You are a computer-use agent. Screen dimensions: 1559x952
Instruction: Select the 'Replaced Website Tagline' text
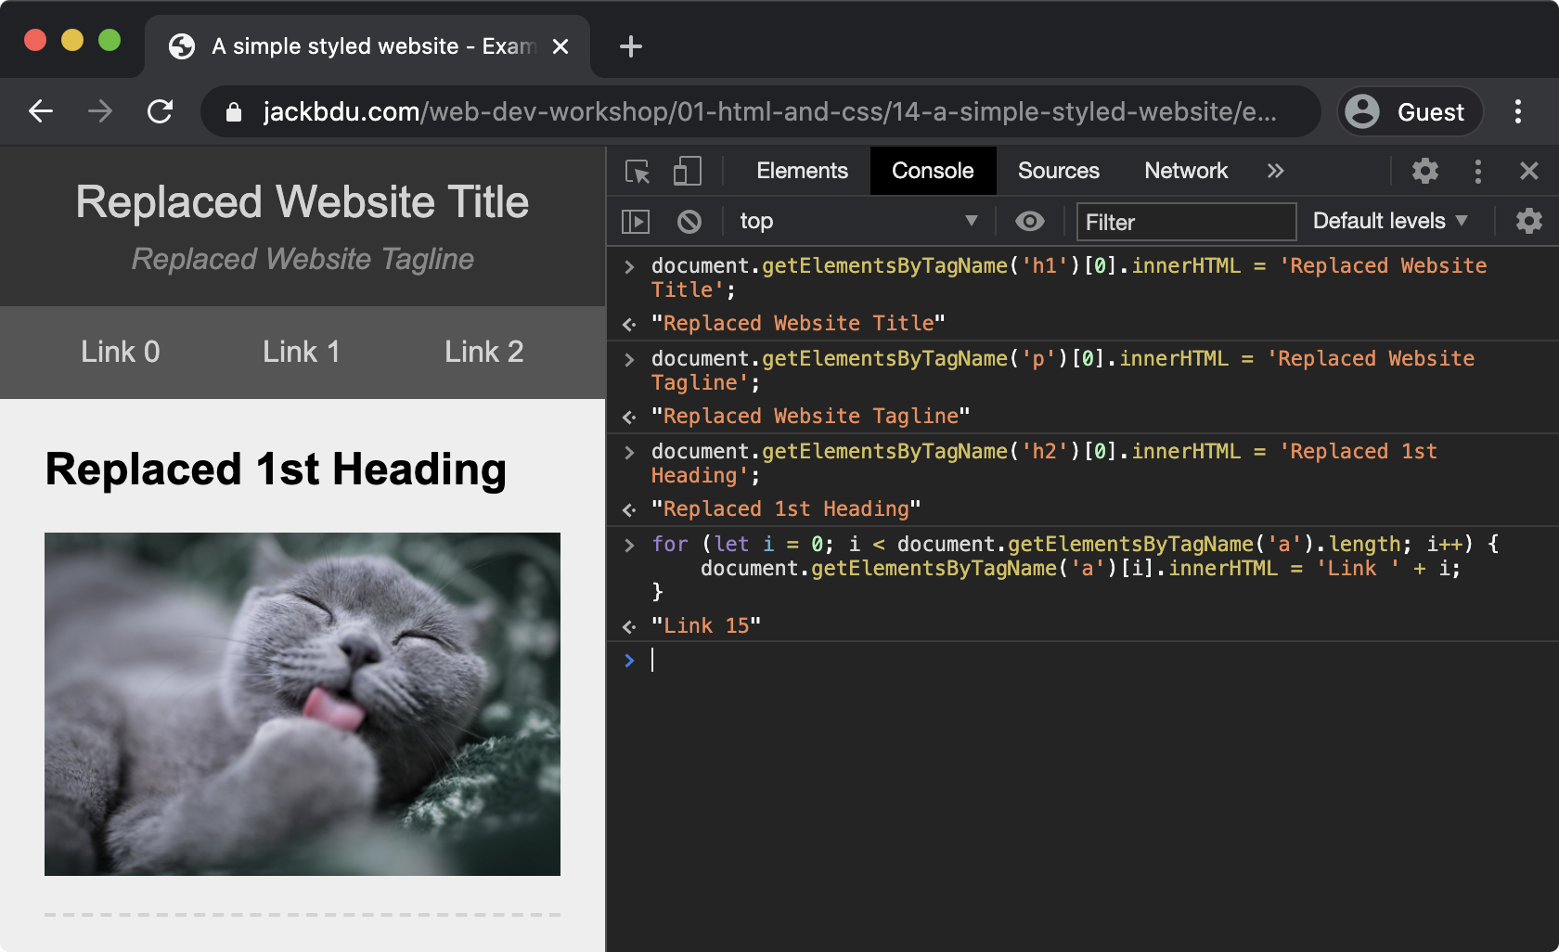[303, 259]
